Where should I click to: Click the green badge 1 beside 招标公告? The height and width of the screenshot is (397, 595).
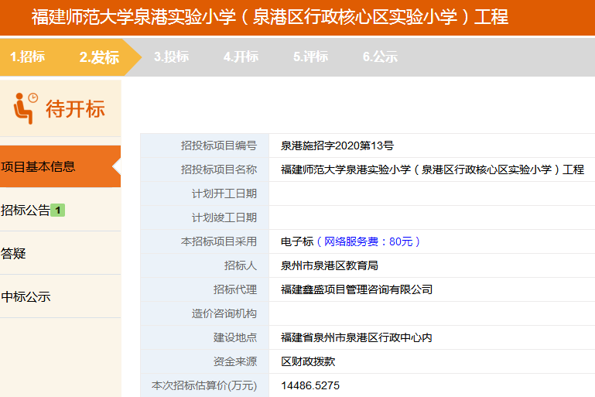click(x=58, y=210)
